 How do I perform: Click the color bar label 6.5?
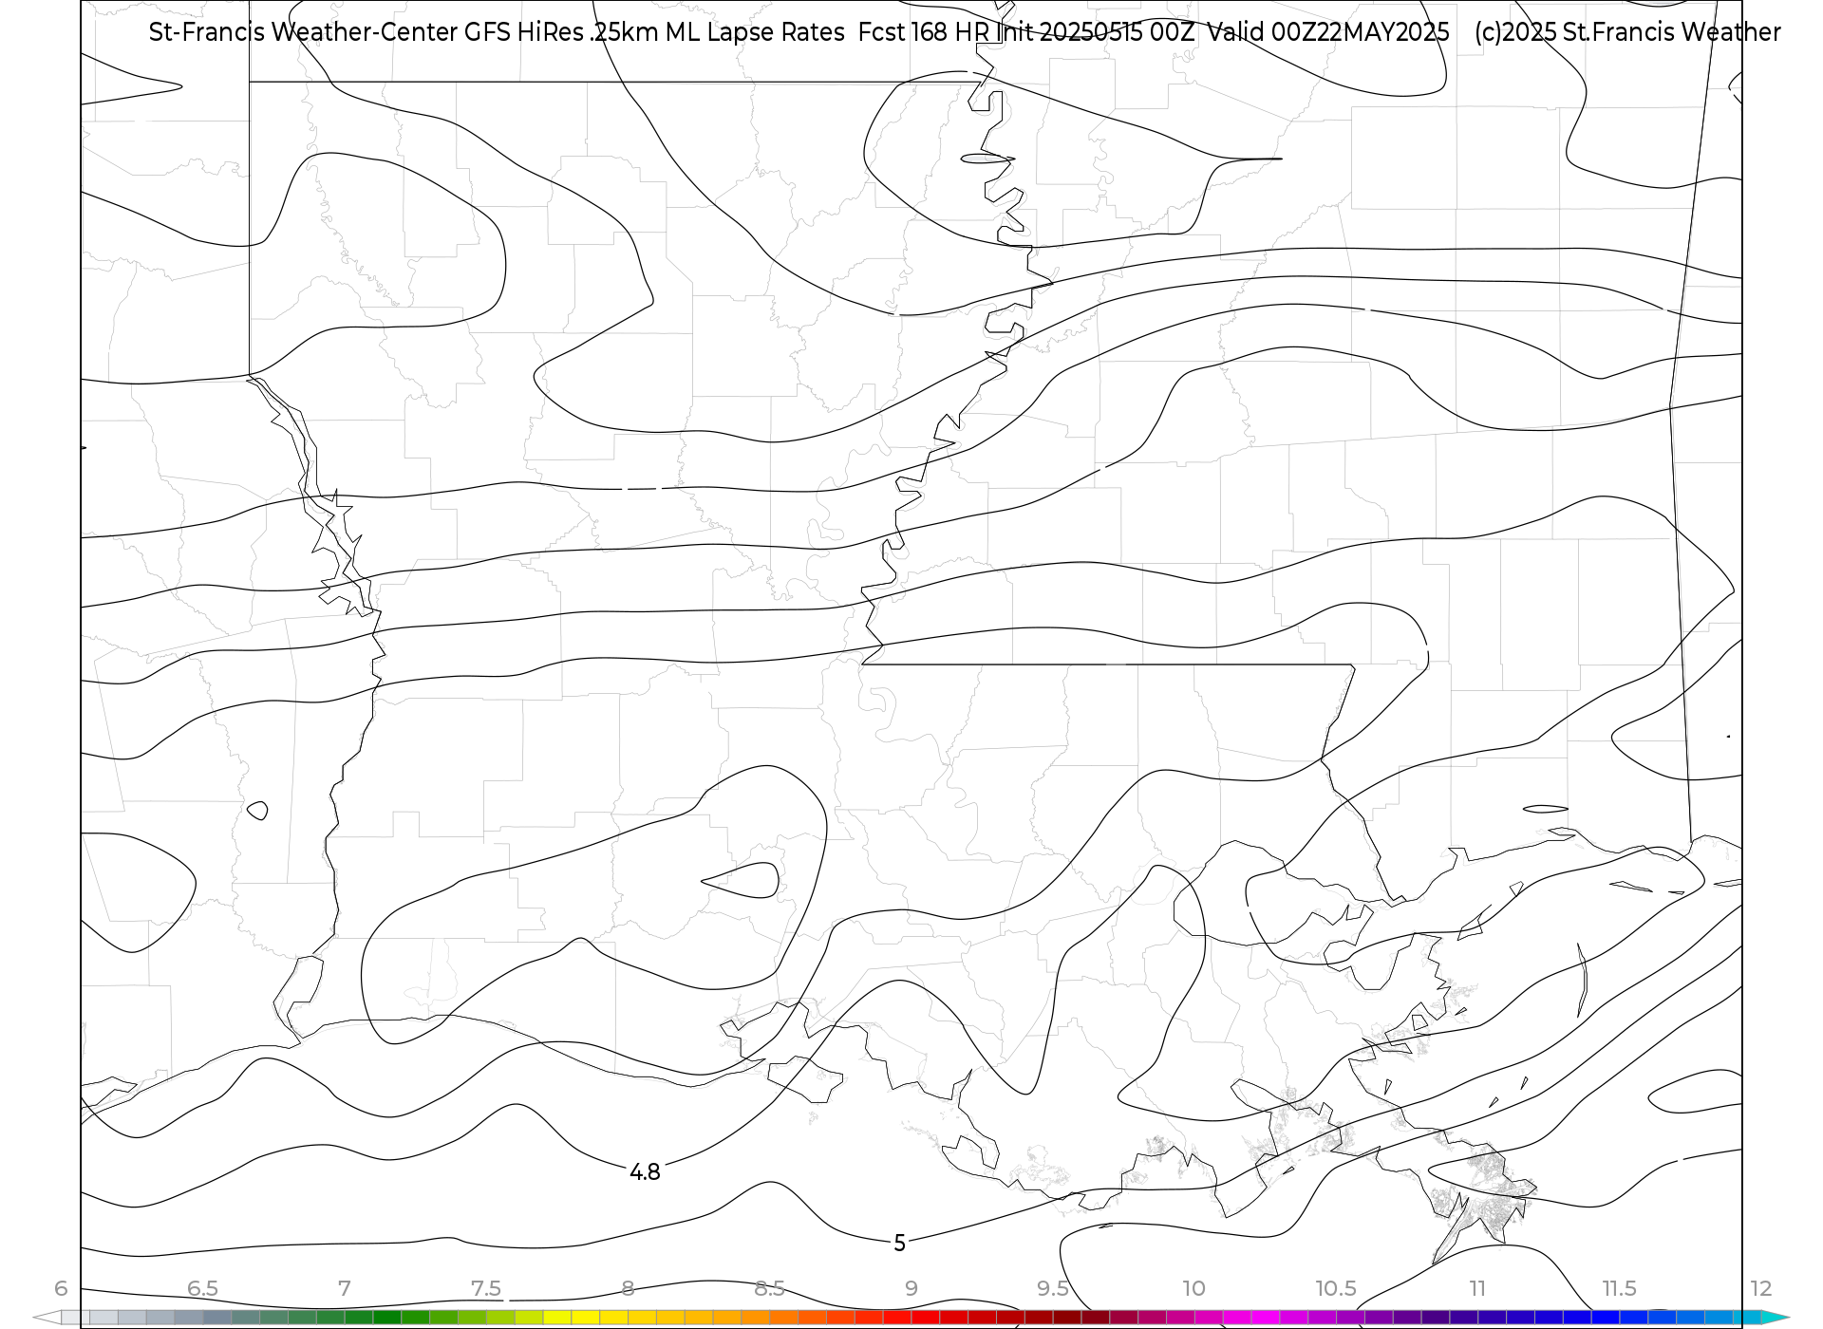[202, 1288]
